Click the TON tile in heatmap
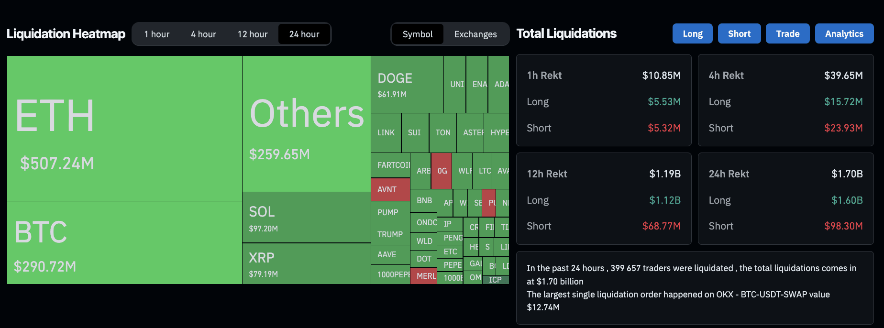This screenshot has height=328, width=884. (443, 133)
